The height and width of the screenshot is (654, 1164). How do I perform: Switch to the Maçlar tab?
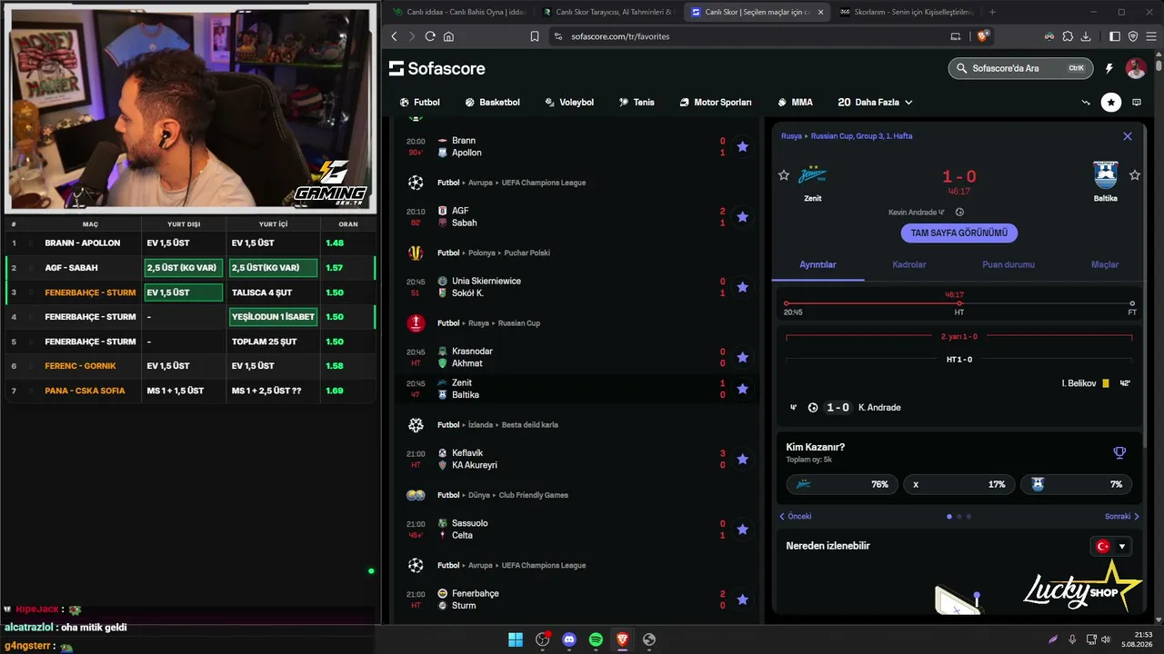coord(1105,264)
